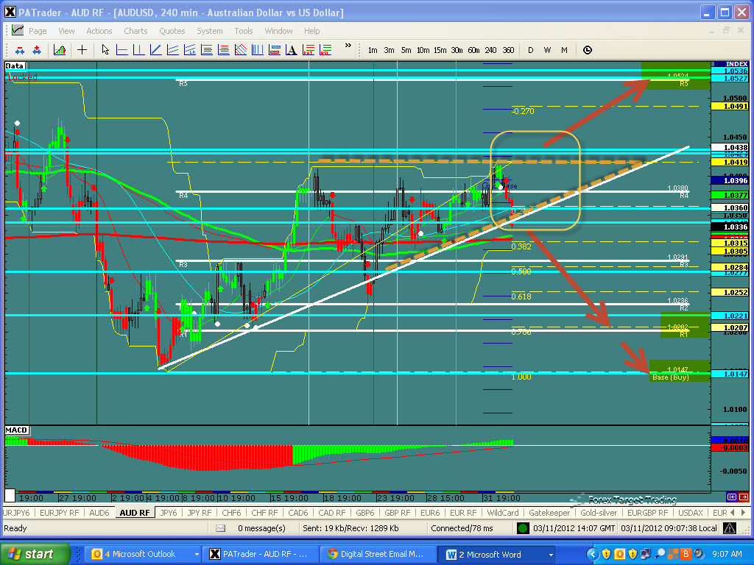Open the Microsoft Outlook taskbar group dropdown
This screenshot has height=565, width=754.
(x=197, y=554)
